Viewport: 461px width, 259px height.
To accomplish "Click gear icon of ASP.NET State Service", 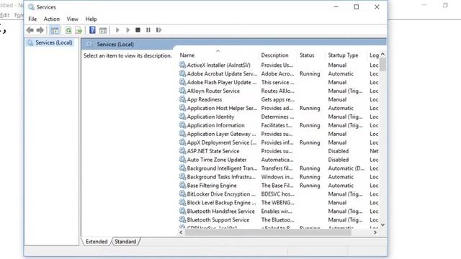I will pos(182,151).
